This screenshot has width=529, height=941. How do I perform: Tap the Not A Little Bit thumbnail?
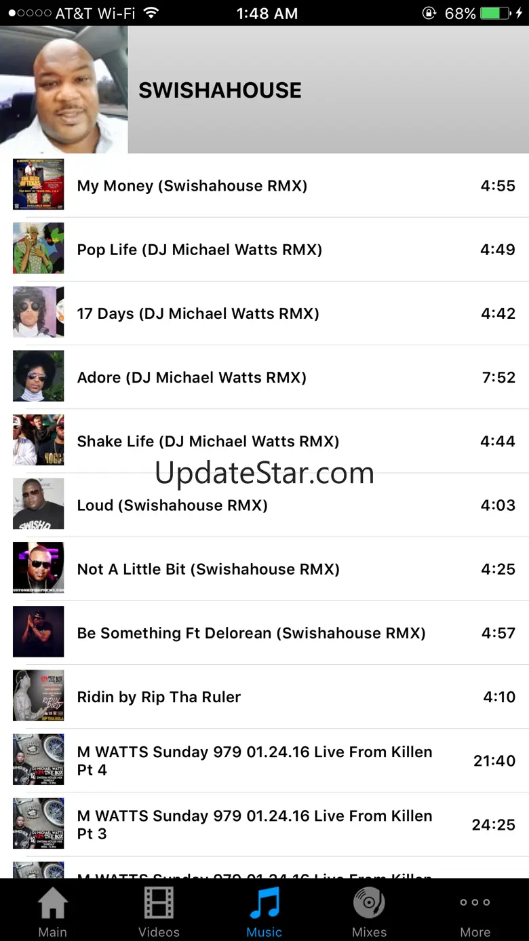[39, 567]
